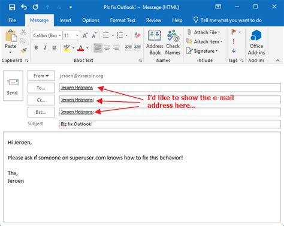Open the Customize Quick Access Toolbar dropdown
Image resolution: width=284 pixels, height=226 pixels.
pos(71,7)
